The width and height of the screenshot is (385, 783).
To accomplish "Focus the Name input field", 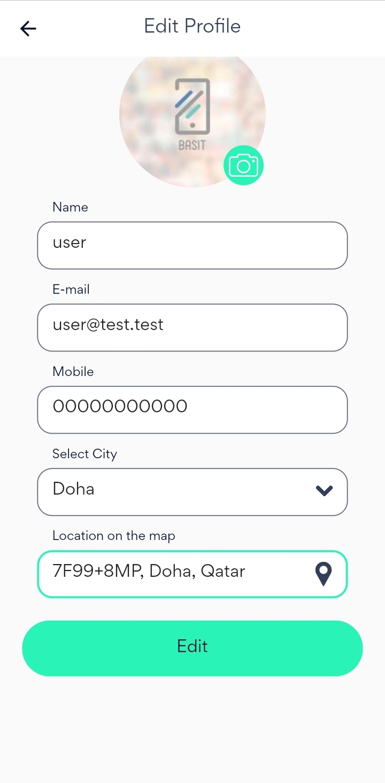I will point(192,246).
